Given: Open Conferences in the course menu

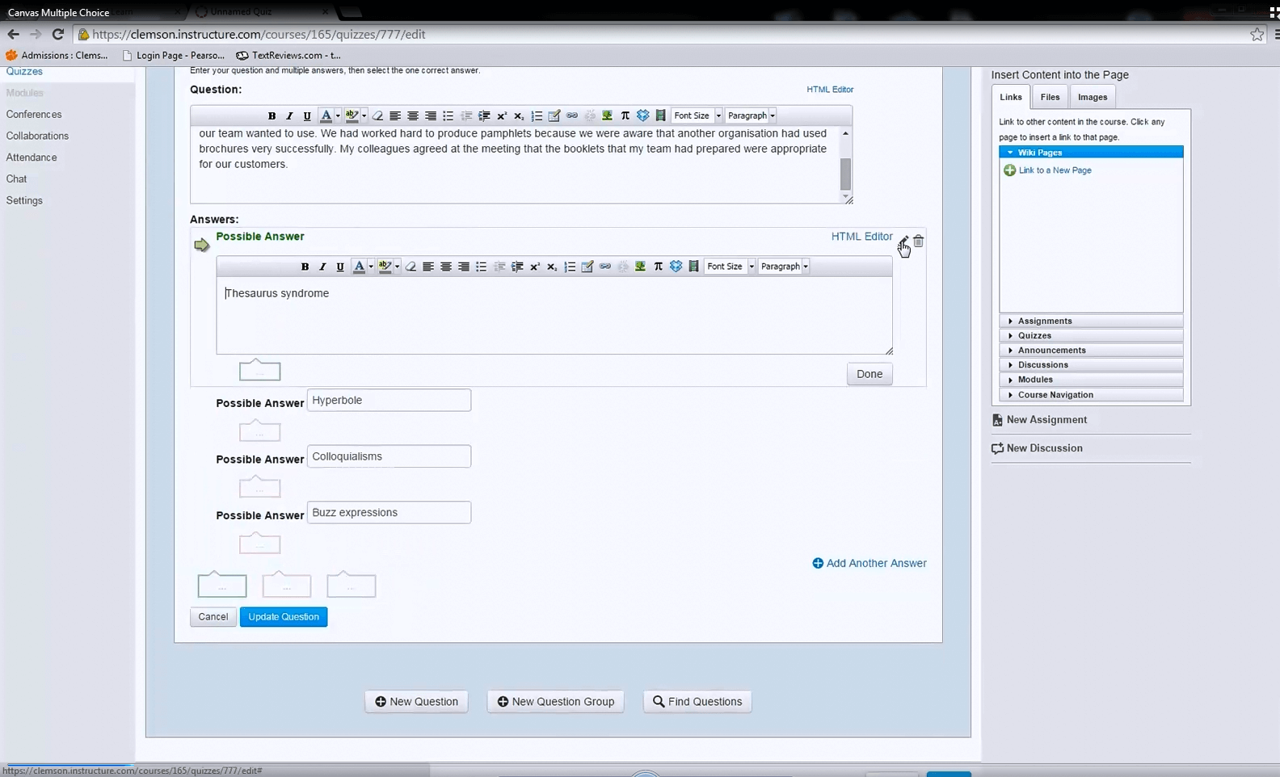Looking at the screenshot, I should click(x=34, y=115).
